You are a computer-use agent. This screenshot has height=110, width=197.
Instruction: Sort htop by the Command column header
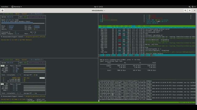pyautogui.click(x=148, y=26)
